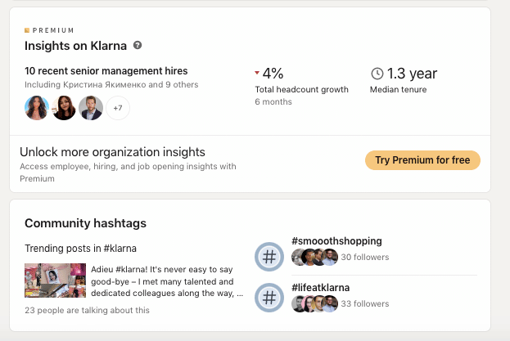Click 33 followers count
This screenshot has height=341, width=510.
[365, 304]
